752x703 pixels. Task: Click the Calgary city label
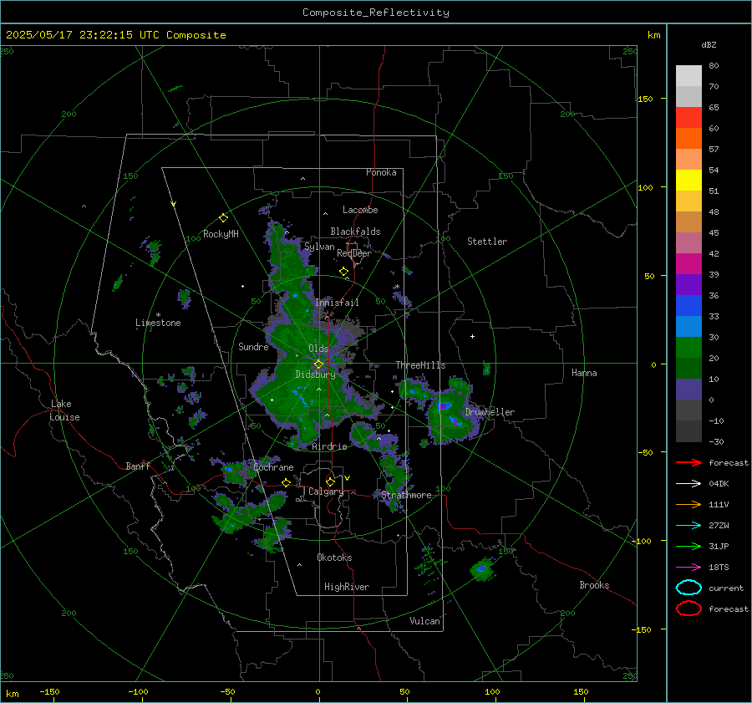coord(326,492)
